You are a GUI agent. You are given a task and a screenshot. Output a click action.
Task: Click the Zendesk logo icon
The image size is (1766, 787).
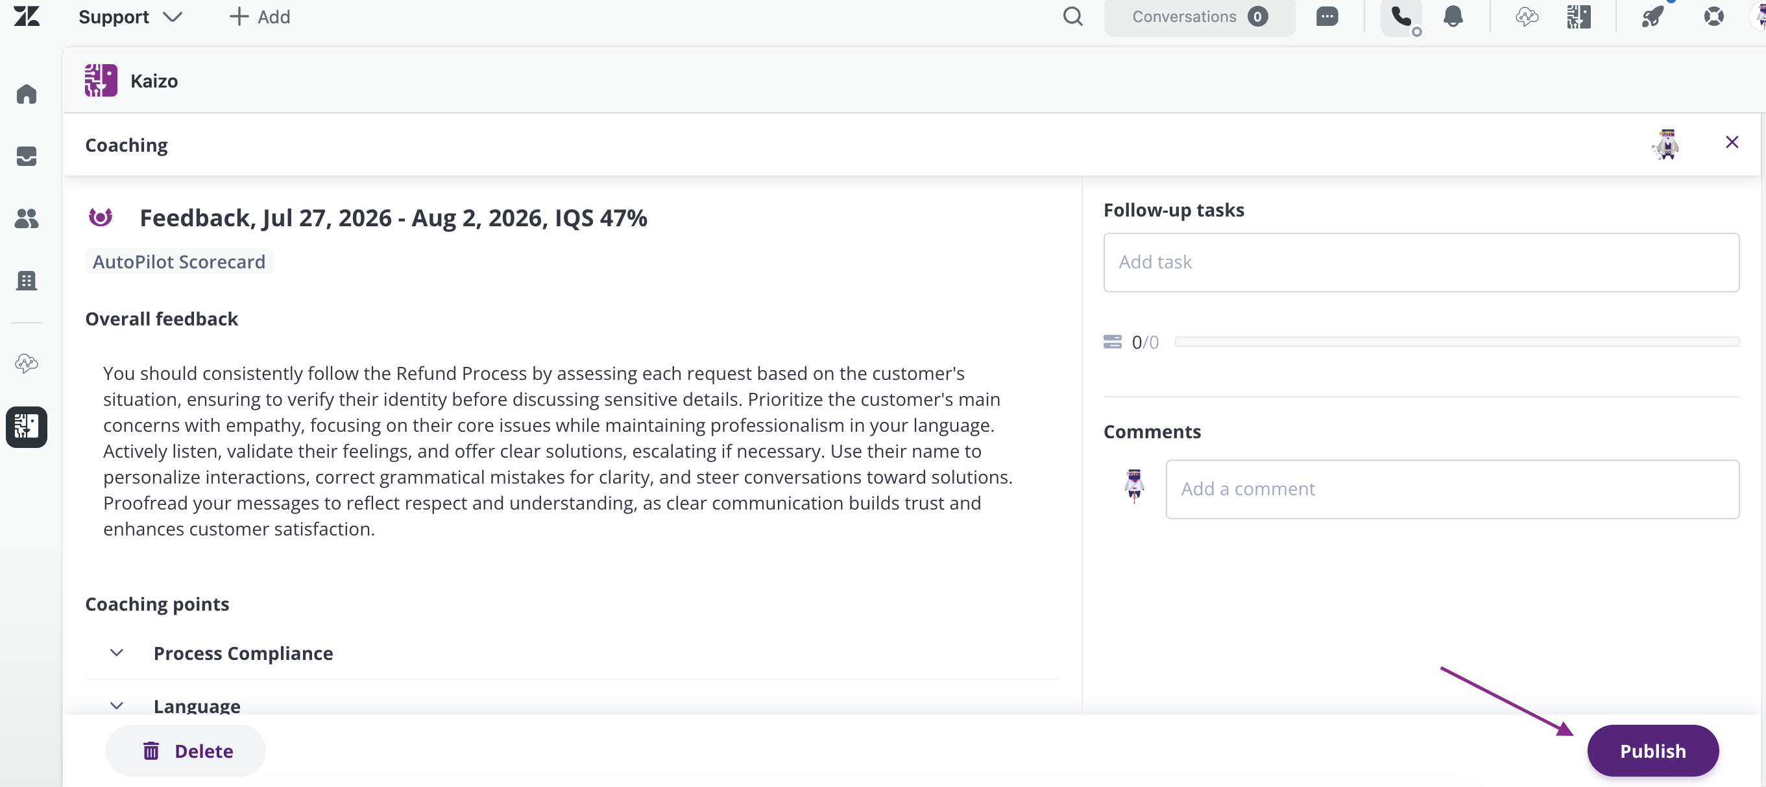pos(27,16)
